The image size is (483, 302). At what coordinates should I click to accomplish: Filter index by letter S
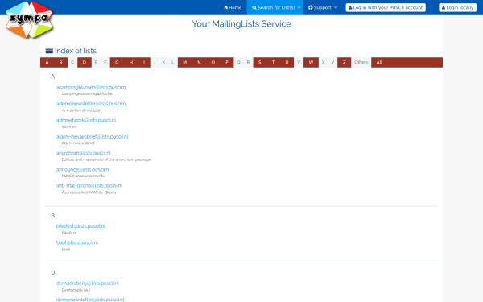click(x=260, y=62)
